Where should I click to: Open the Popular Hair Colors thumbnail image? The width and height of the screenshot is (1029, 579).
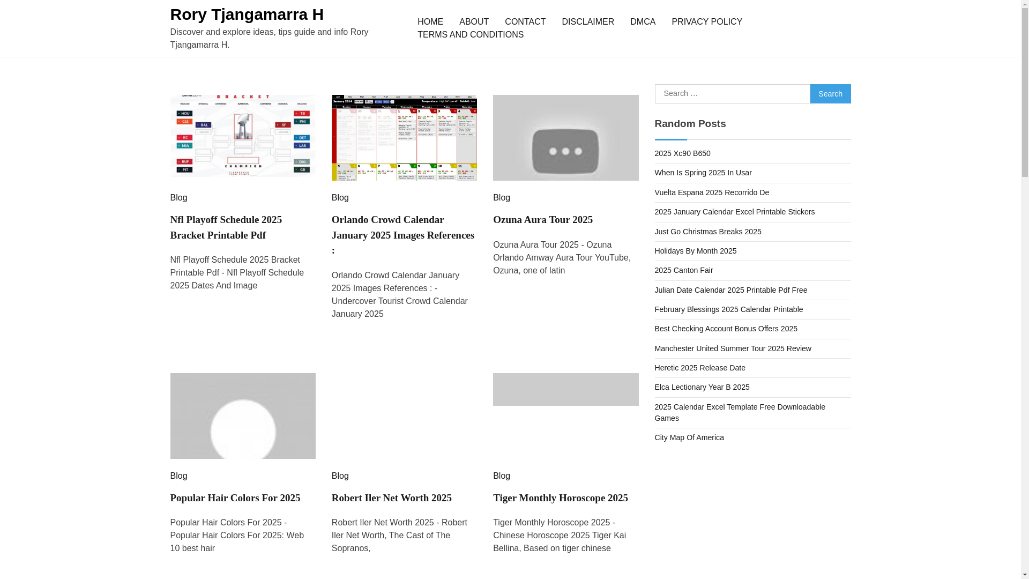point(243,415)
